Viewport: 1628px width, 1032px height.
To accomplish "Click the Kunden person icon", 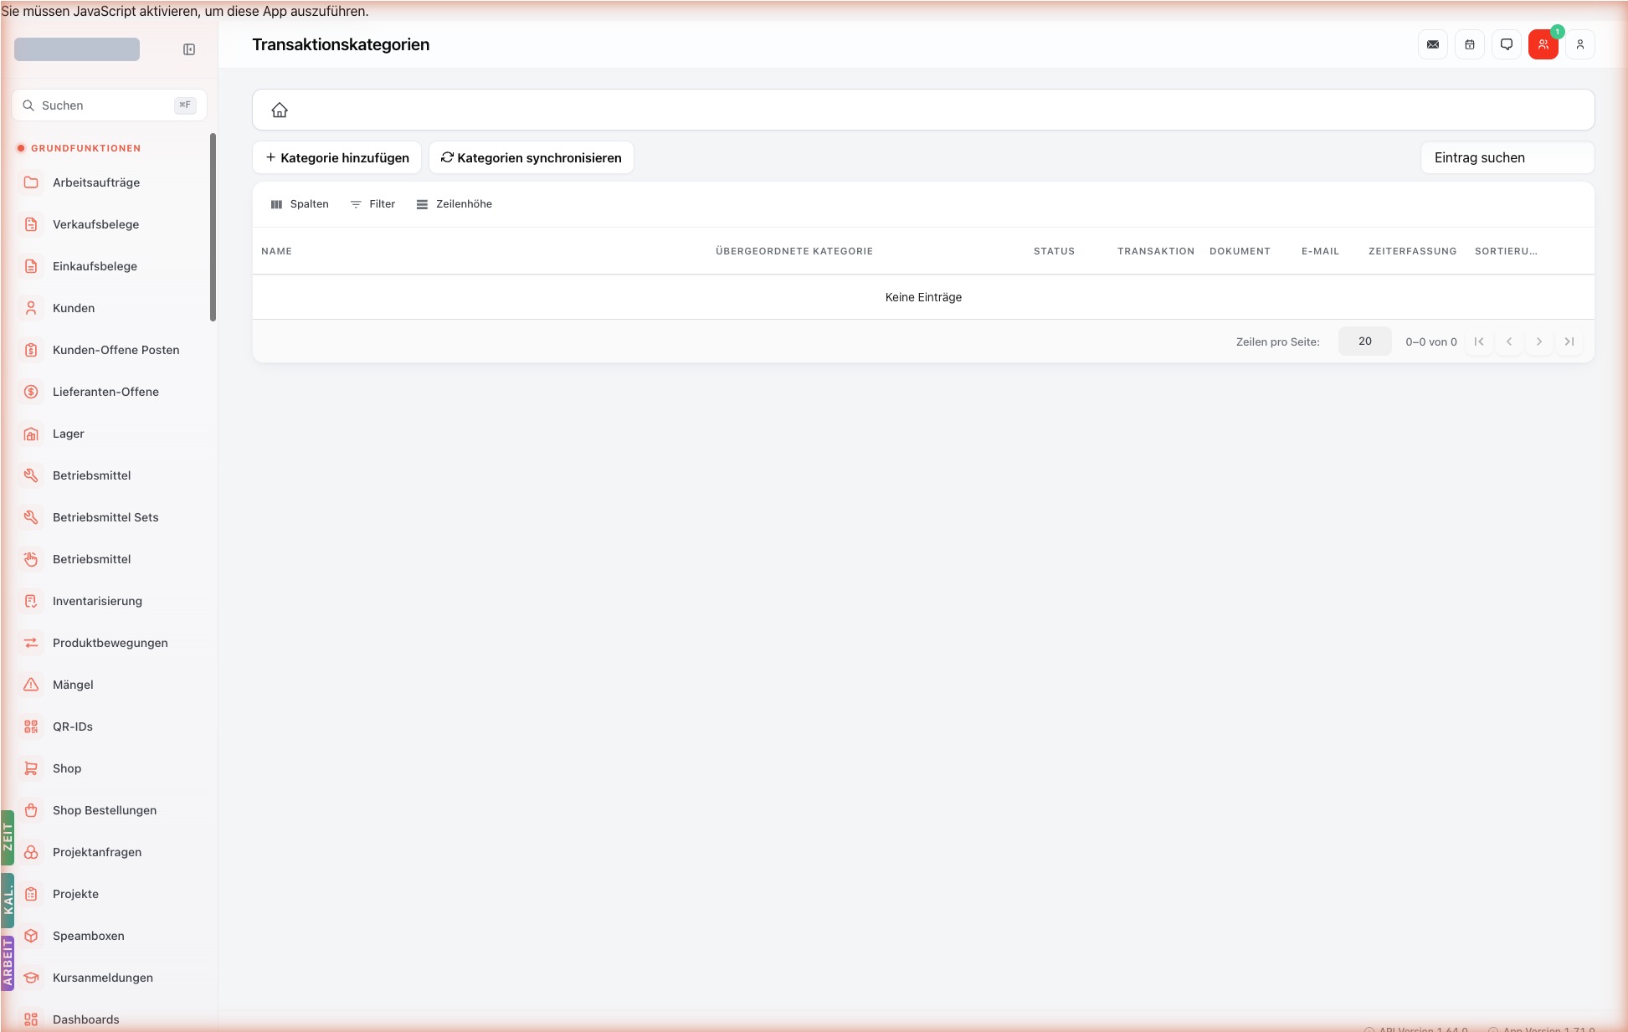I will tap(31, 308).
